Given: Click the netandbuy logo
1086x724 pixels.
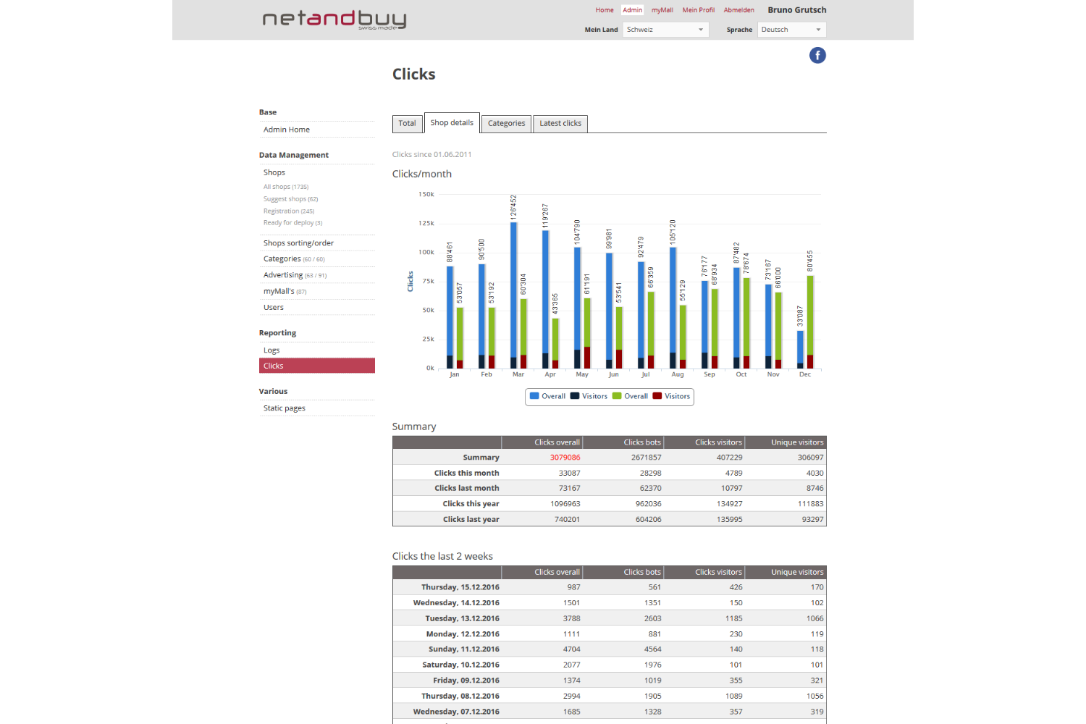Looking at the screenshot, I should [x=334, y=20].
